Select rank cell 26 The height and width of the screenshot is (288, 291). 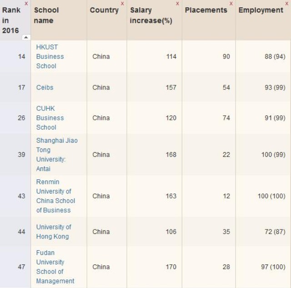coord(21,118)
